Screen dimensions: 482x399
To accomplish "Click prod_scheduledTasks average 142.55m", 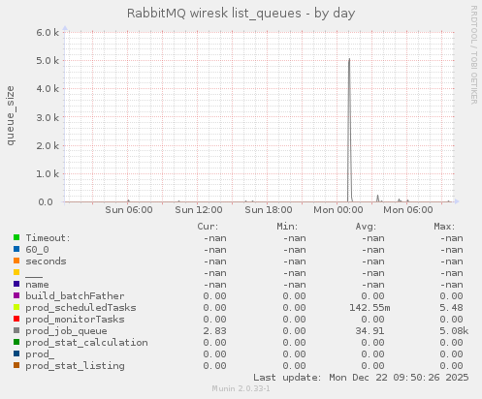I will tap(370, 308).
